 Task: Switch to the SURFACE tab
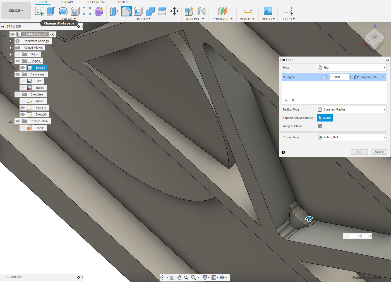pos(67,2)
